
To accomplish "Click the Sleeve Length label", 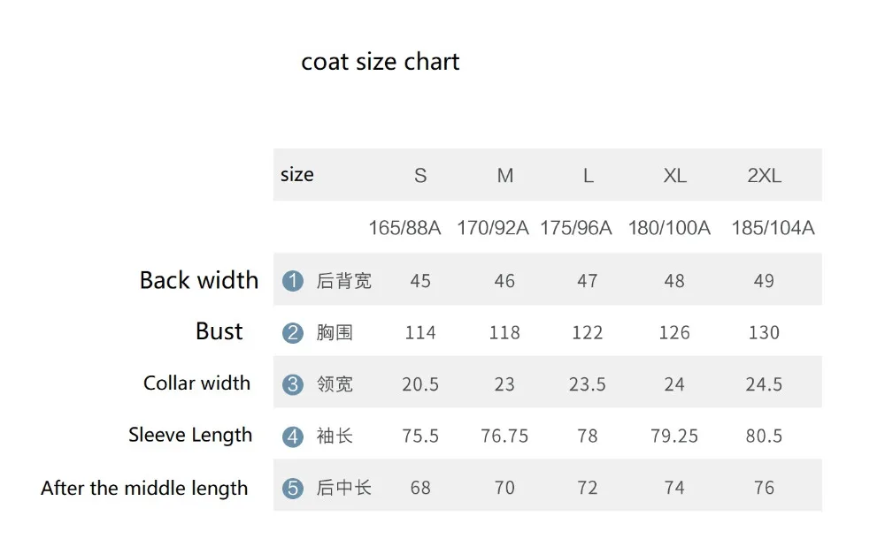I will pyautogui.click(x=190, y=435).
